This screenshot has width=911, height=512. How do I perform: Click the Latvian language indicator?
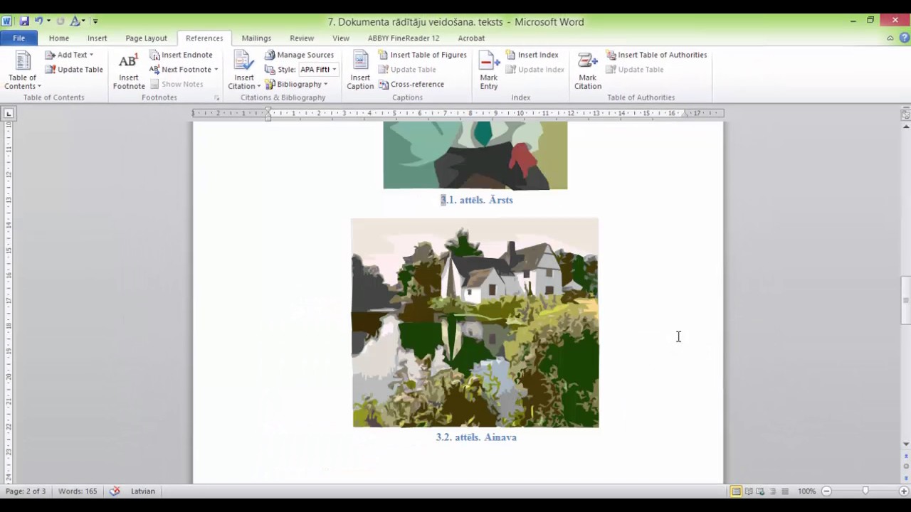click(142, 491)
